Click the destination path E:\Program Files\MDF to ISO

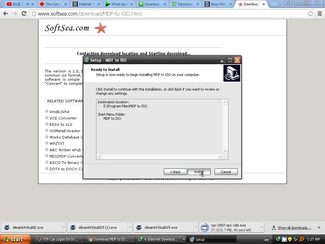(x=125, y=106)
